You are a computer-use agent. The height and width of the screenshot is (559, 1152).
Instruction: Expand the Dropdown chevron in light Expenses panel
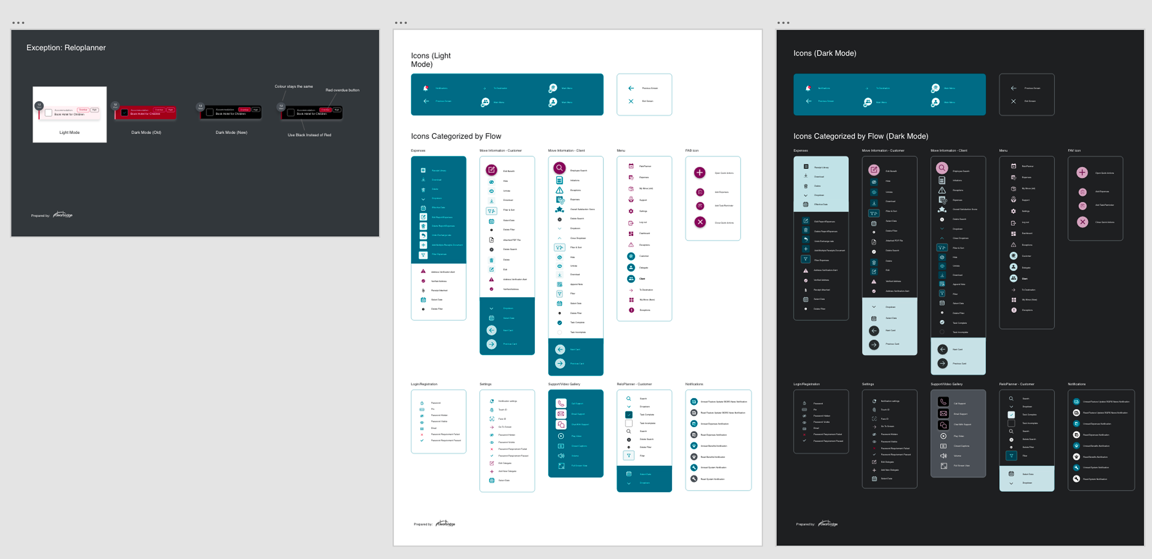(x=423, y=199)
